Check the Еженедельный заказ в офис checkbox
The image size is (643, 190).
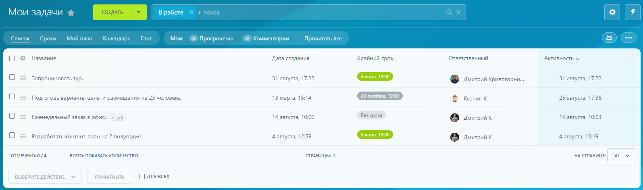pyautogui.click(x=12, y=116)
